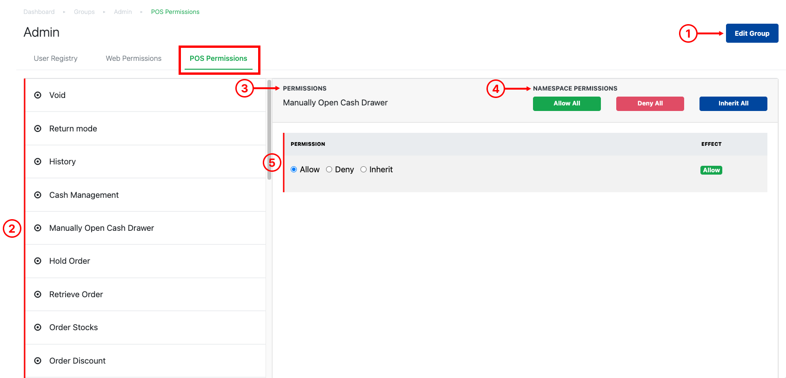Viewport: 786px width, 378px height.
Task: Click the red Deny All button
Action: point(650,104)
